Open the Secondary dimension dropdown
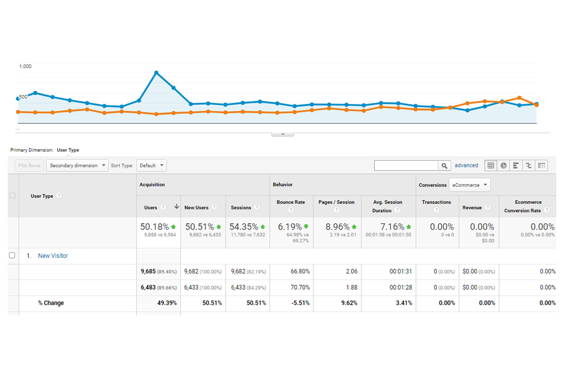 coord(77,166)
